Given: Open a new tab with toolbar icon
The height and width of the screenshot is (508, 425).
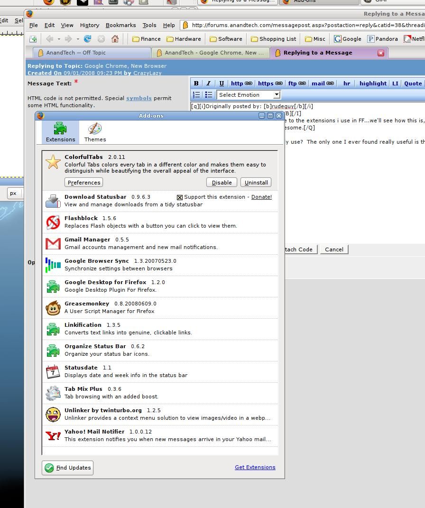Looking at the screenshot, I should click(33, 39).
